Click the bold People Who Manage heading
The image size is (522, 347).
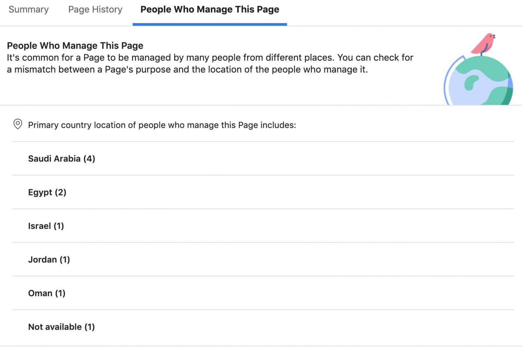click(75, 46)
